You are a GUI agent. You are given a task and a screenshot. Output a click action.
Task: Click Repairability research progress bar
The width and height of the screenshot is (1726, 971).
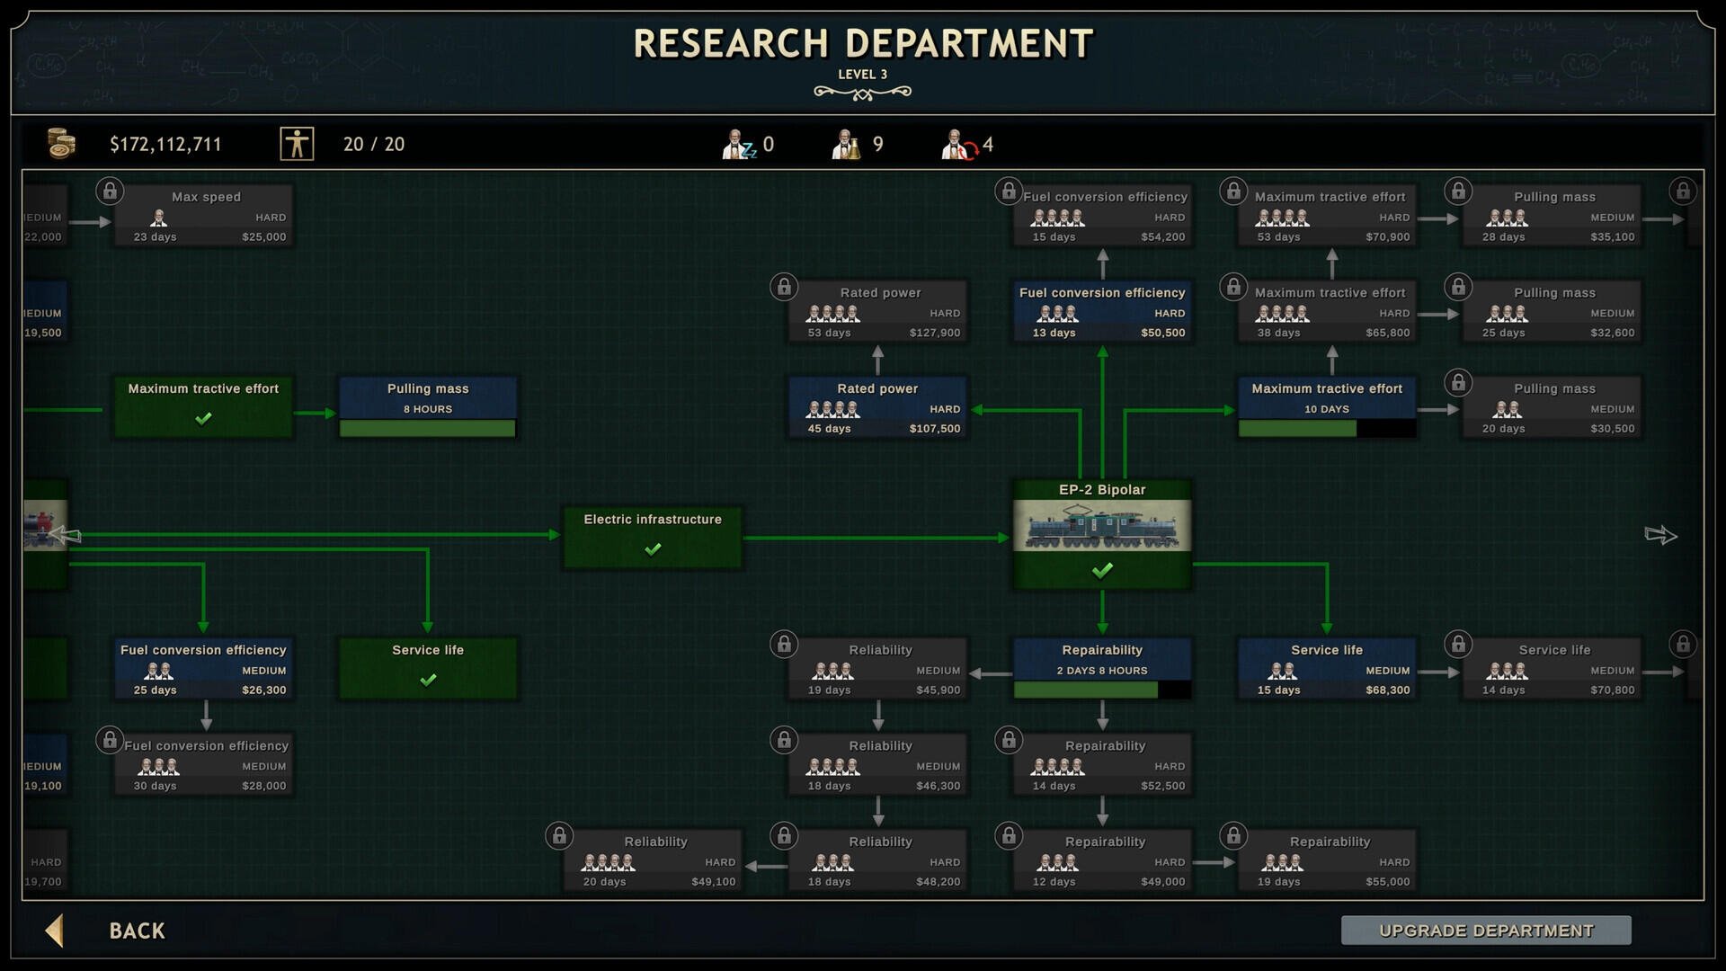pyautogui.click(x=1102, y=690)
